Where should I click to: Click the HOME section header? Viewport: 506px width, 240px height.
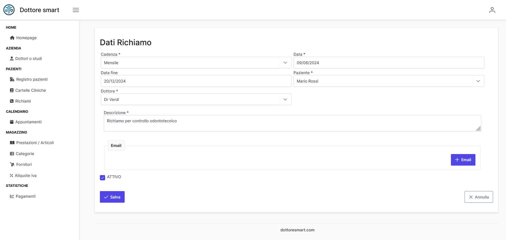click(11, 27)
